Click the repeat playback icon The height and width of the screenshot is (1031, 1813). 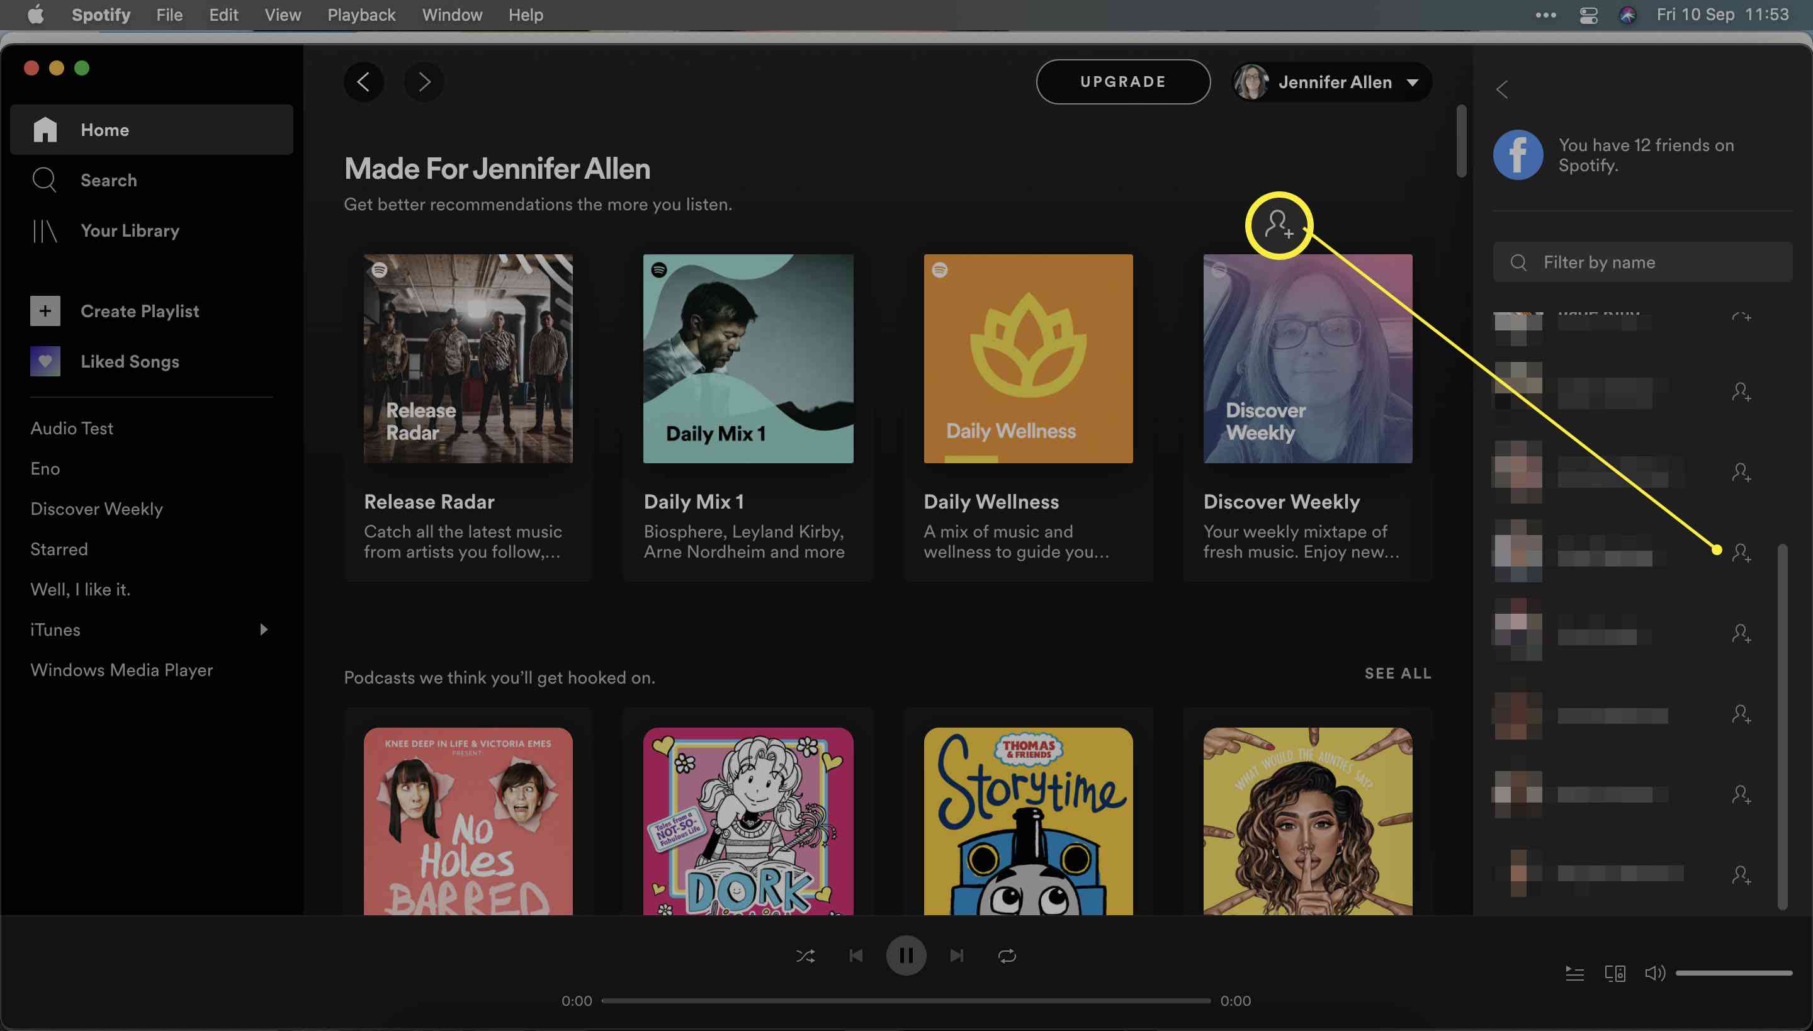point(1007,955)
